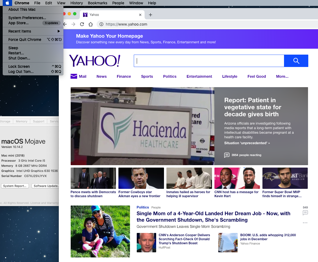This screenshot has height=262, width=318.
Task: Open History menu in menu bar
Action: click(76, 3)
